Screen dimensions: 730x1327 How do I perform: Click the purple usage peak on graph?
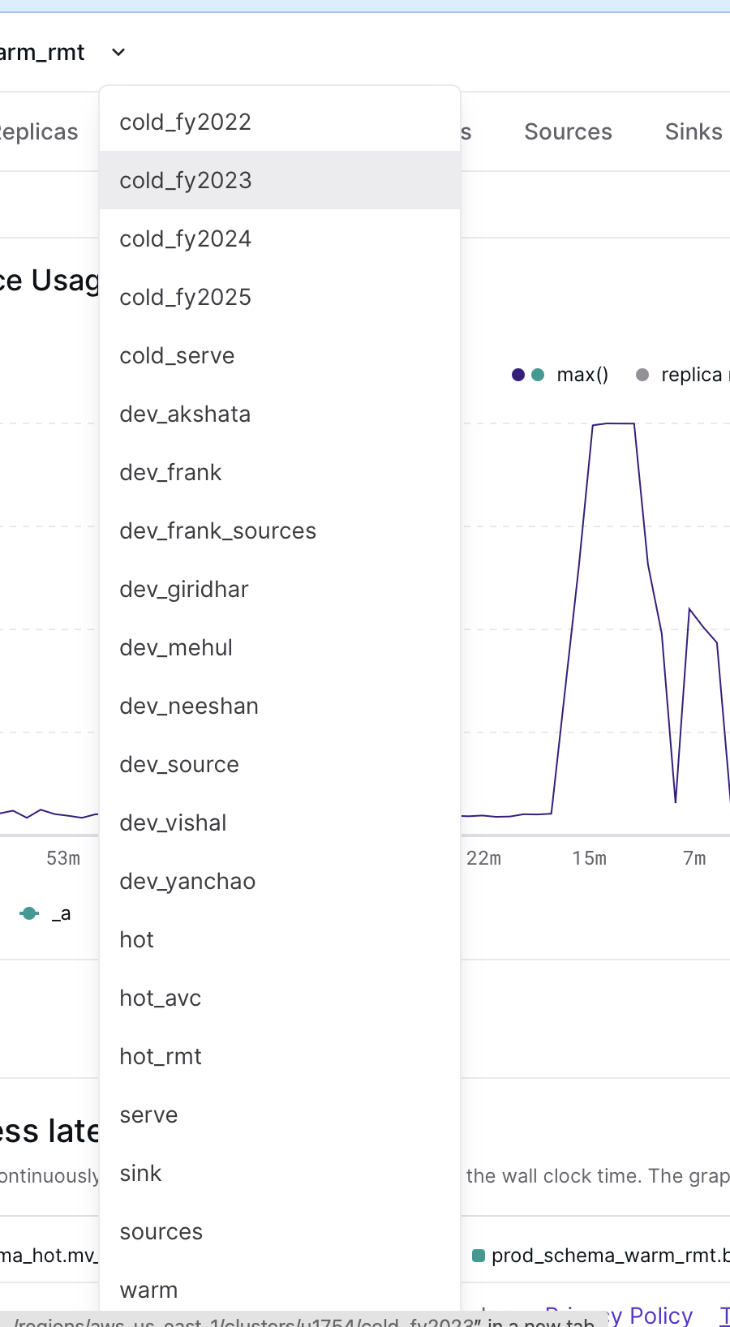(x=613, y=423)
